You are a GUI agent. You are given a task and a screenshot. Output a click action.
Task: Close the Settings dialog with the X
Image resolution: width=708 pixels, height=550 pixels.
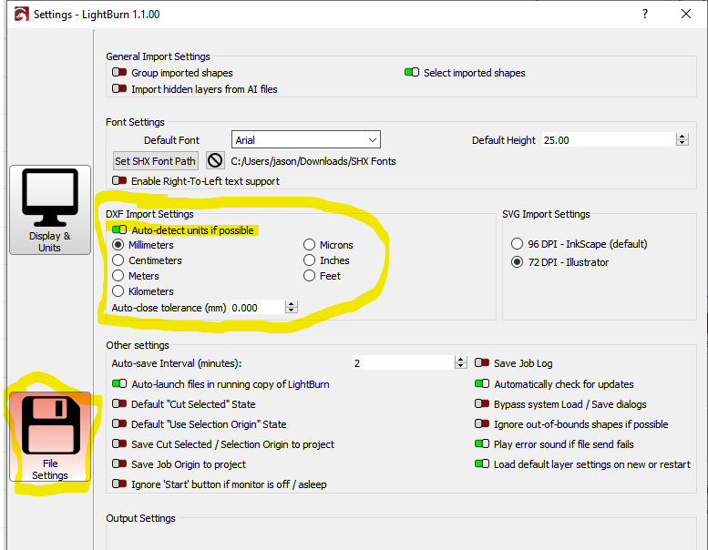click(x=686, y=14)
